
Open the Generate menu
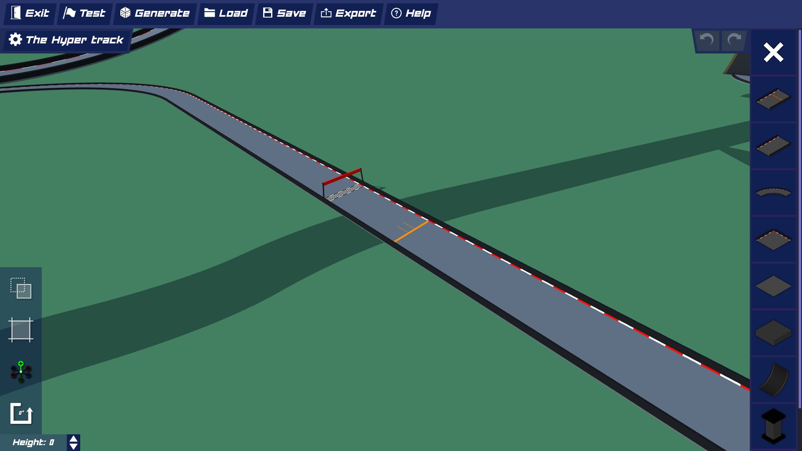coord(155,13)
